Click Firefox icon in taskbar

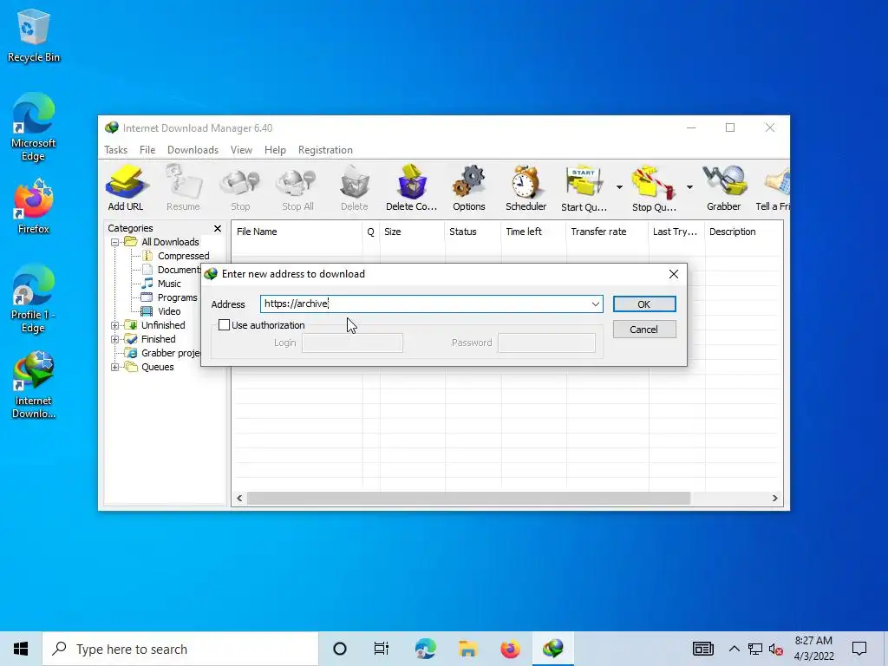pos(510,649)
